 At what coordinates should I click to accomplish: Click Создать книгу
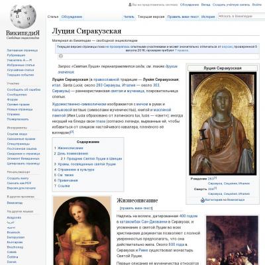(x=18, y=178)
